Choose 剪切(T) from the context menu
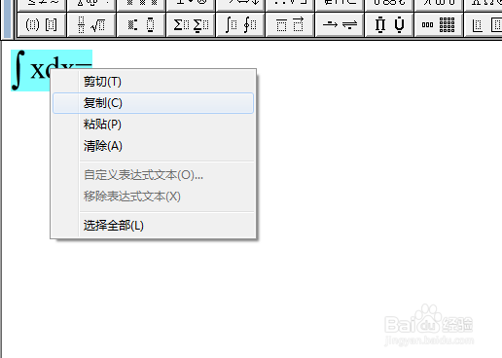 pyautogui.click(x=153, y=82)
